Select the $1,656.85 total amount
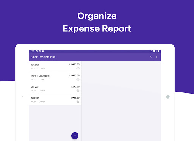Screen dimensions: 194x141 pyautogui.click(x=74, y=64)
